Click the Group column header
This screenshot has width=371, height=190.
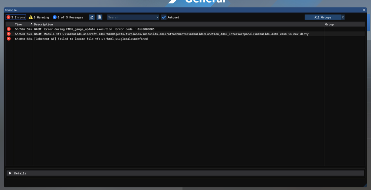click(x=329, y=24)
